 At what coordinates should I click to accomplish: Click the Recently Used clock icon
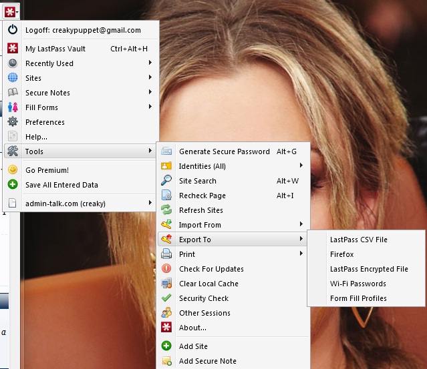tap(13, 63)
